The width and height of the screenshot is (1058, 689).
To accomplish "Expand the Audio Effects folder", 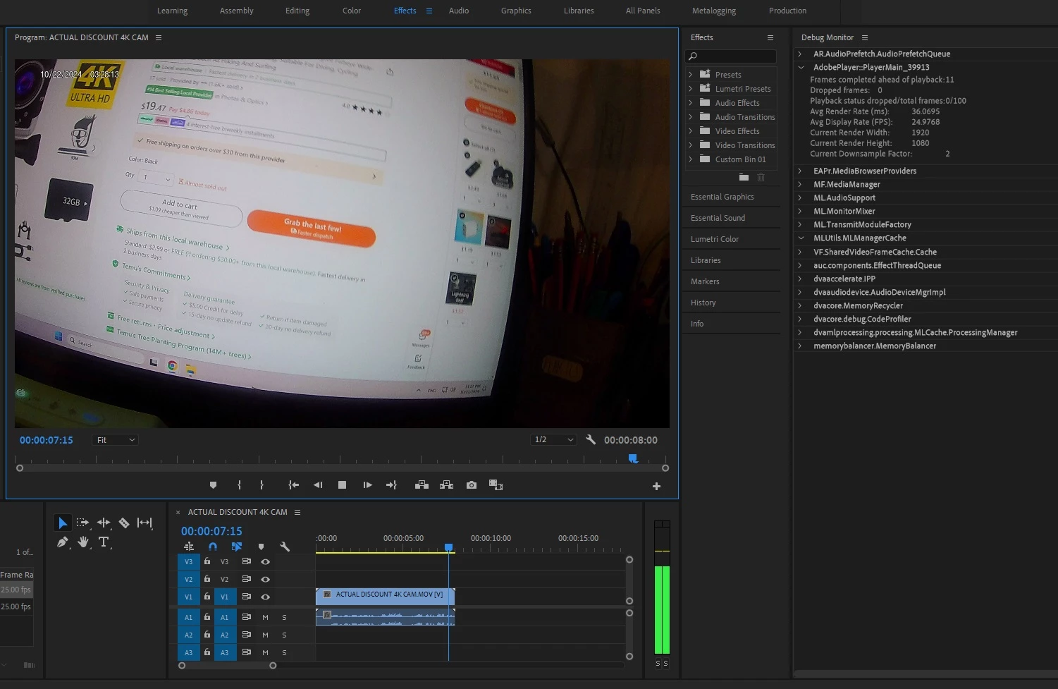I will pos(691,103).
